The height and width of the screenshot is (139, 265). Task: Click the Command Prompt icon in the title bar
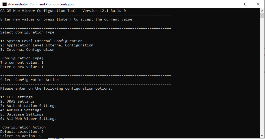pyautogui.click(x=5, y=4)
